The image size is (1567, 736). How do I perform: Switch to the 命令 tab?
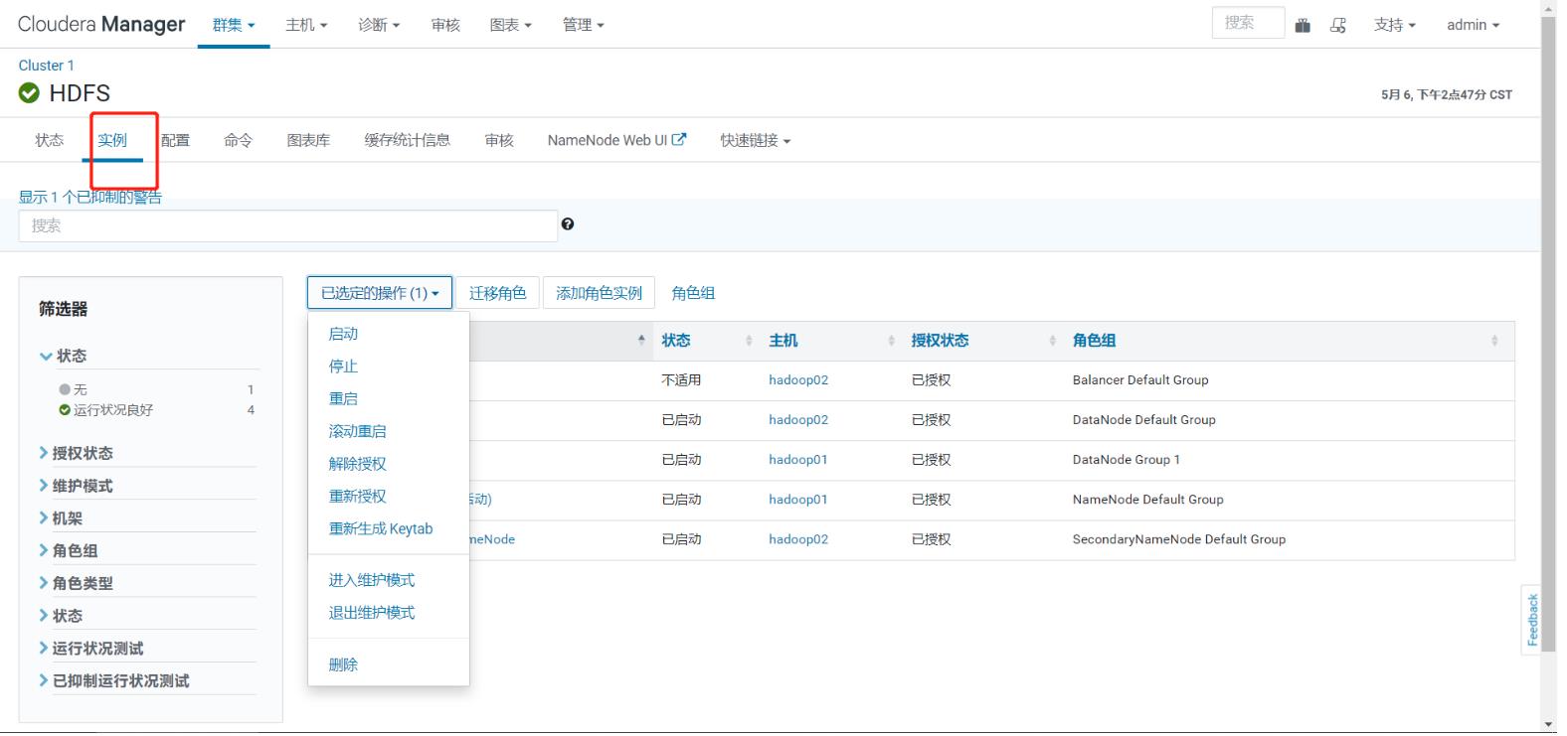(238, 141)
